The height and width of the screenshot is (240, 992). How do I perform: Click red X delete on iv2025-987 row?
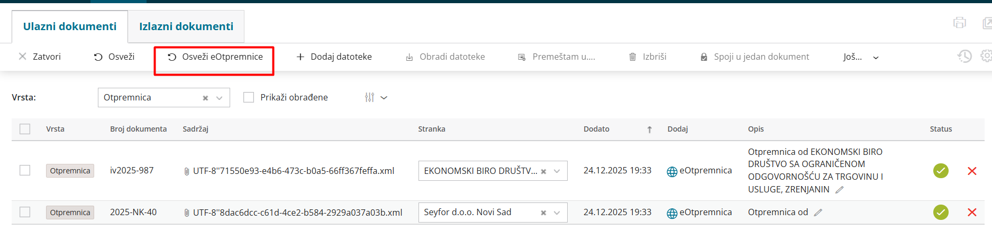click(x=972, y=171)
